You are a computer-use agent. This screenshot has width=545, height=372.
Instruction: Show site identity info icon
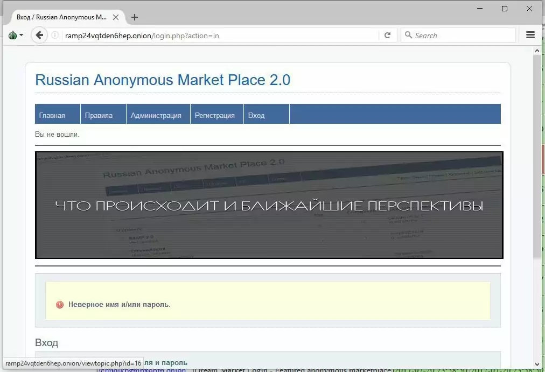coord(55,35)
